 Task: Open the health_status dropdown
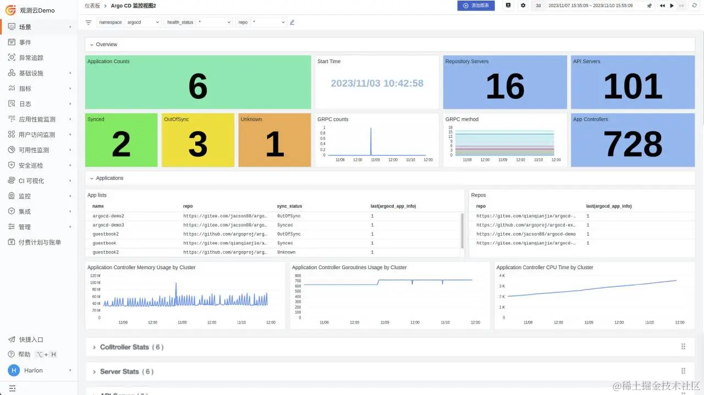tap(215, 23)
